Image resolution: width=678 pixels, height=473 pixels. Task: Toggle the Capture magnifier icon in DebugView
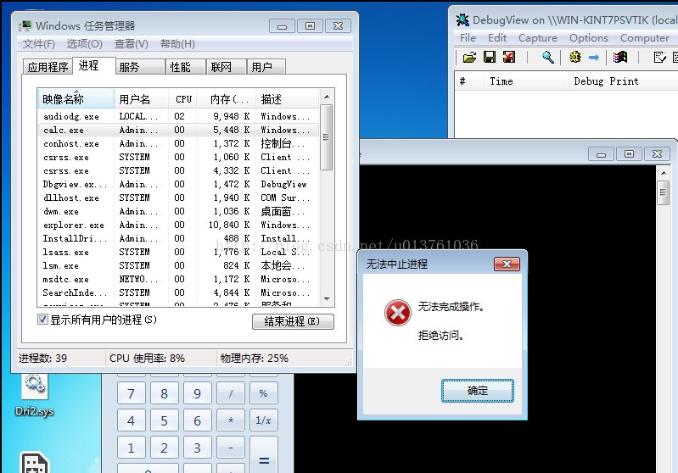click(x=548, y=57)
